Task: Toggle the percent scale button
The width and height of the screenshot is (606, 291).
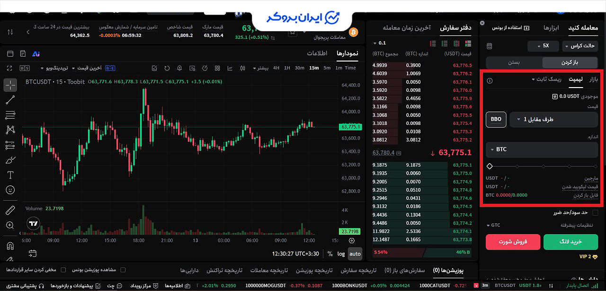Action: (330, 254)
